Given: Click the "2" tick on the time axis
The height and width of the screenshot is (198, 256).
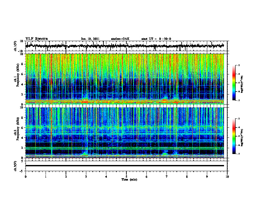Looking at the screenshot, I should [66, 177].
